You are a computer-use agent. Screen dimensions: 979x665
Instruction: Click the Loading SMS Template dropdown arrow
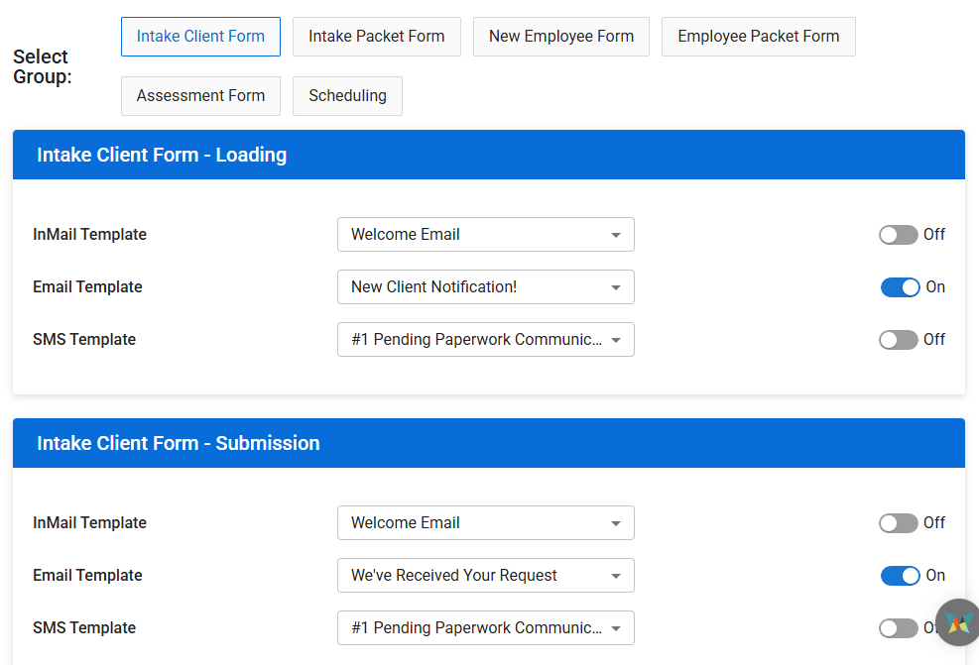tap(616, 340)
